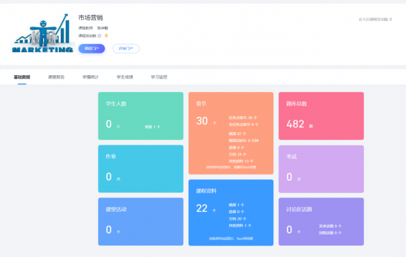The width and height of the screenshot is (406, 257).
Task: Switch to the 学情统计 tab
Action: click(x=91, y=77)
